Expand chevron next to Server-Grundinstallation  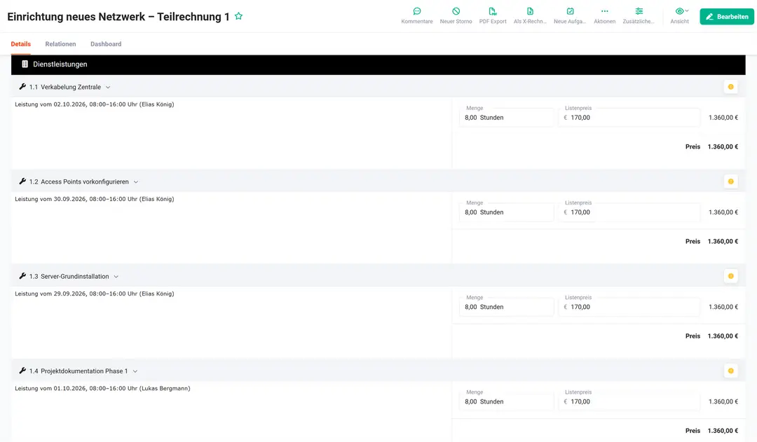[x=116, y=277]
